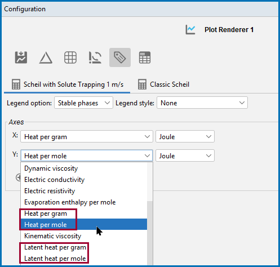Switch to the Classic Scheil tab
280x267 pixels.
pos(163,84)
